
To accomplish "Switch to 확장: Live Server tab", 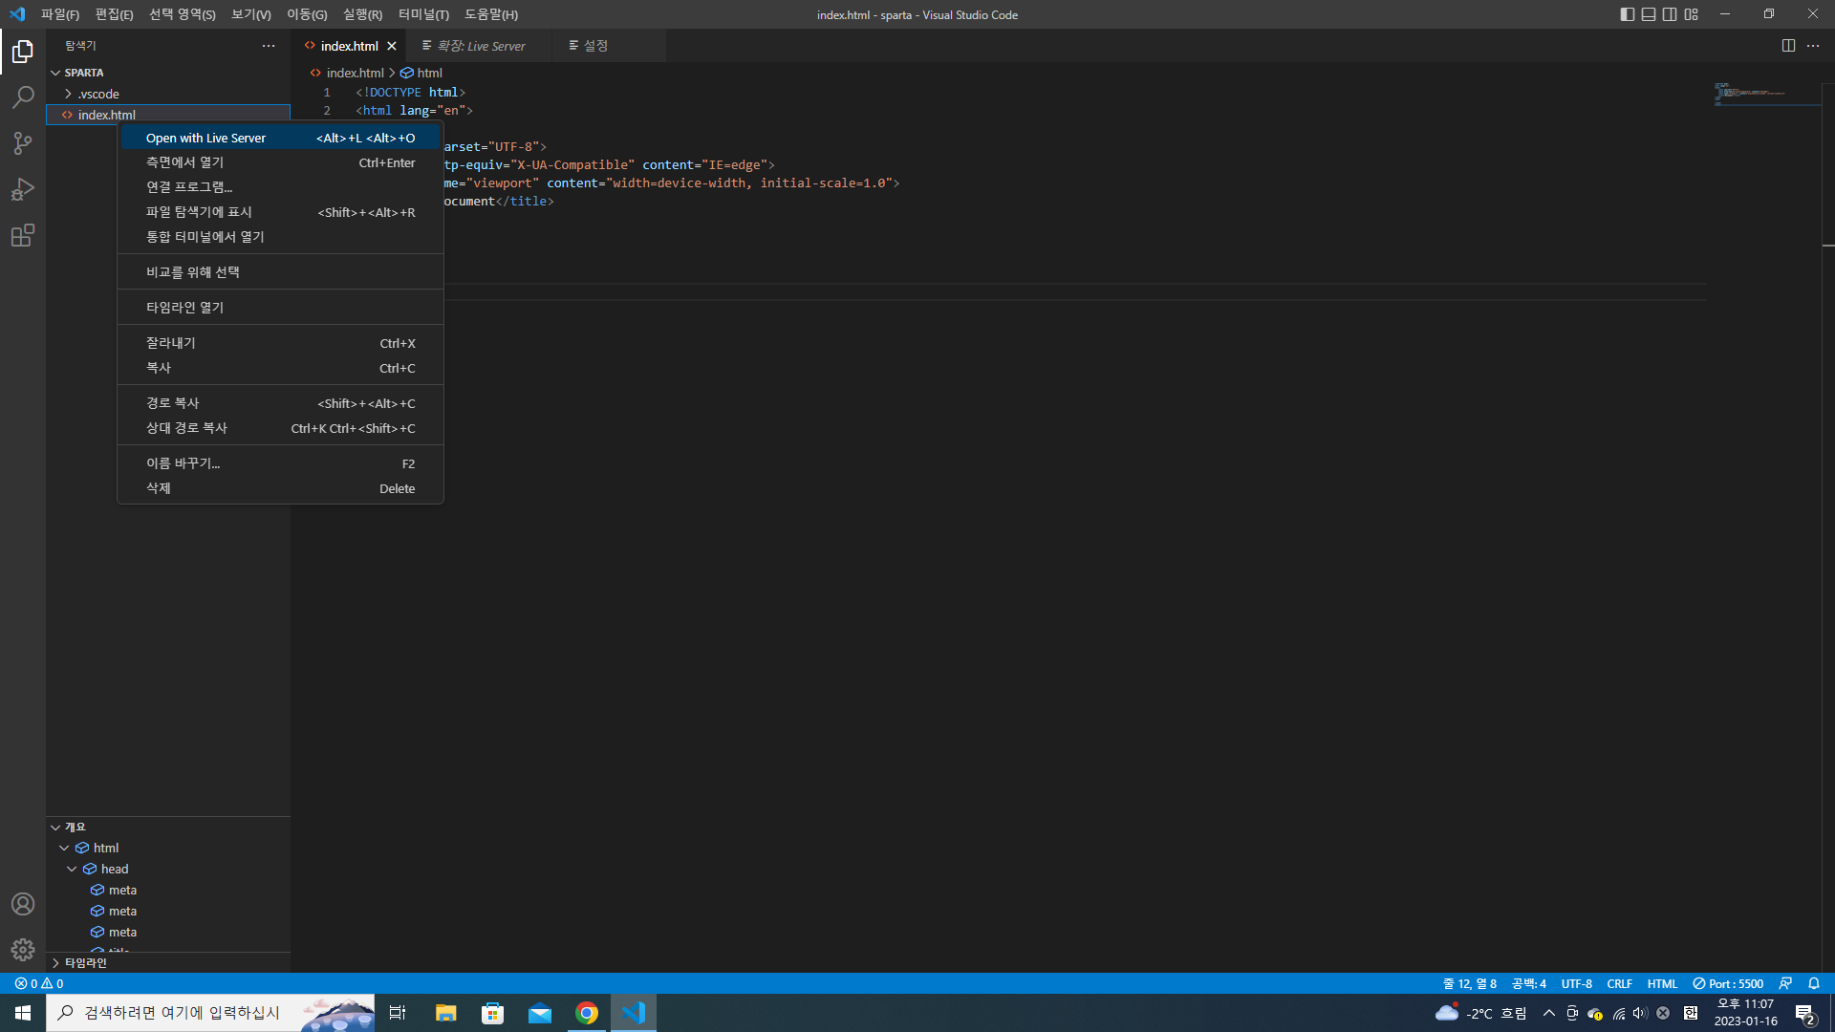I will 479,46.
